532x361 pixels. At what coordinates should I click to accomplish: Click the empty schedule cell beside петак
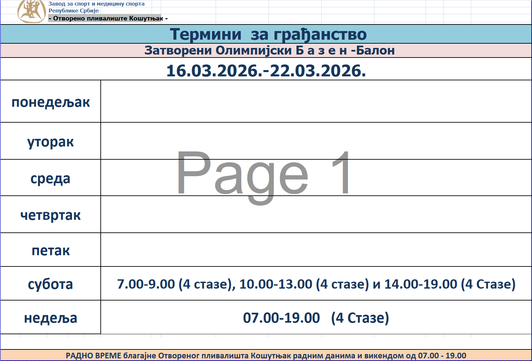[316, 250]
